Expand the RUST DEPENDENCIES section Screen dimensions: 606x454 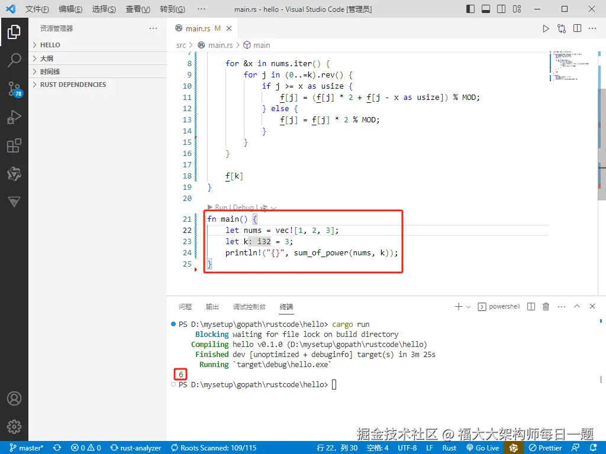click(98, 85)
